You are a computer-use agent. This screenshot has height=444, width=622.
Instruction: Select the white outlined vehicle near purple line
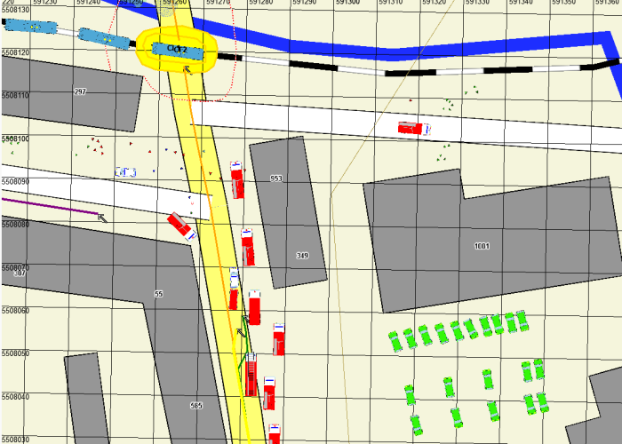point(125,172)
